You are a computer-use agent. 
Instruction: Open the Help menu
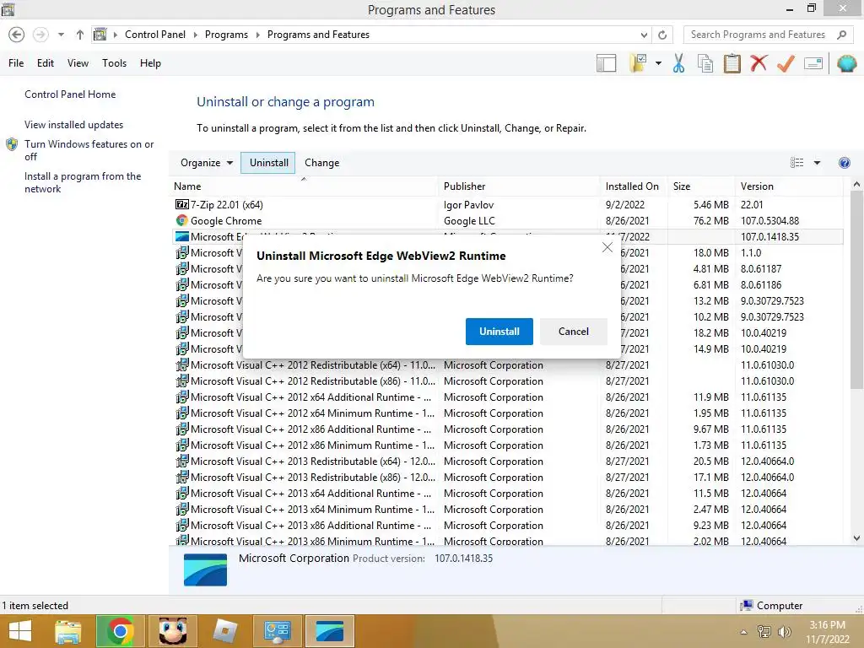pyautogui.click(x=150, y=62)
